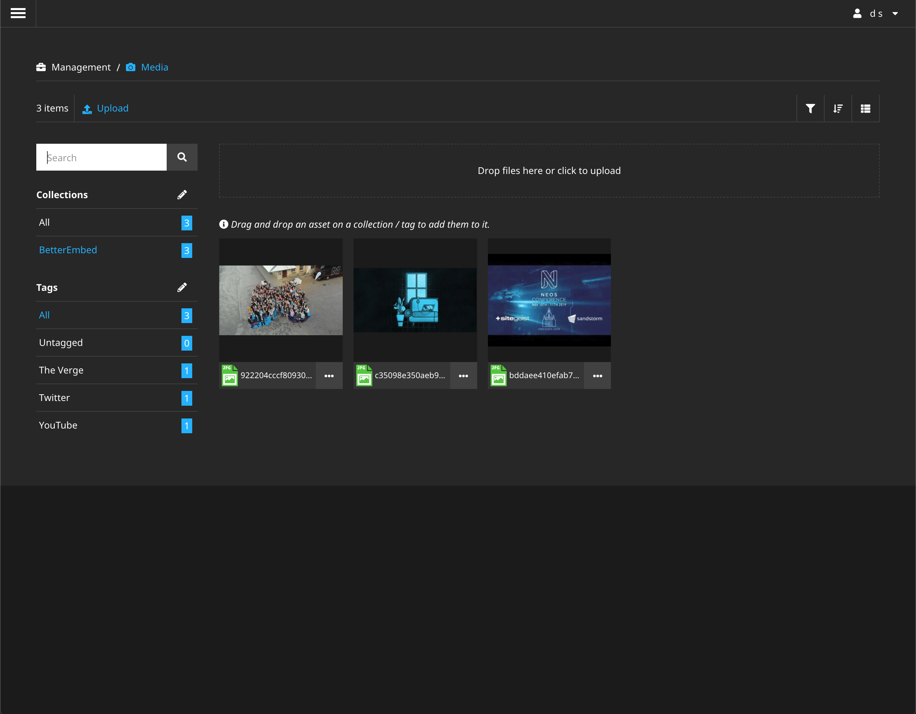
Task: Click the bddaee410efab7... file name
Action: point(544,375)
